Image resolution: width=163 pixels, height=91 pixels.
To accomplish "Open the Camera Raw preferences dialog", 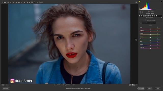I will coord(37,2).
